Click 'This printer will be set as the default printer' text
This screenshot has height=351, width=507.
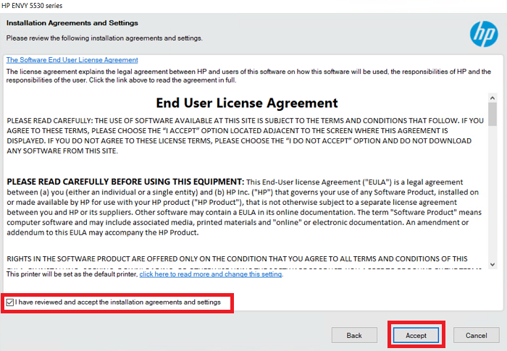(x=72, y=274)
